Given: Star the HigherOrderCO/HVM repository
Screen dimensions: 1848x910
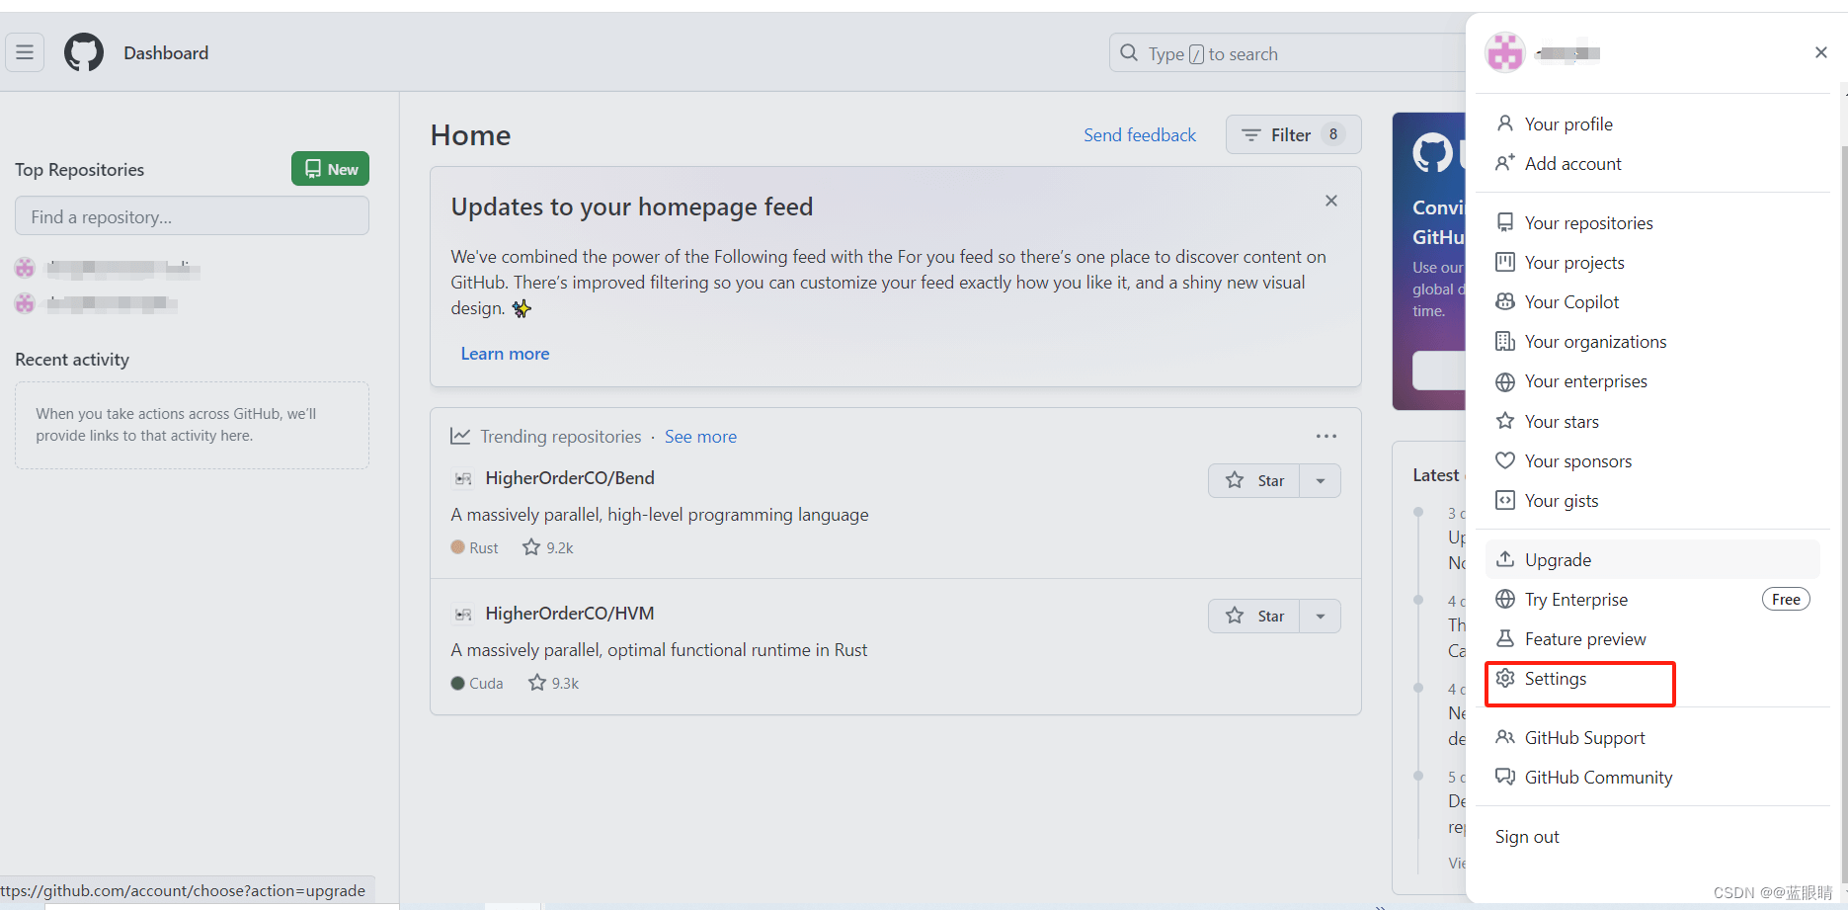Looking at the screenshot, I should coord(1254,616).
